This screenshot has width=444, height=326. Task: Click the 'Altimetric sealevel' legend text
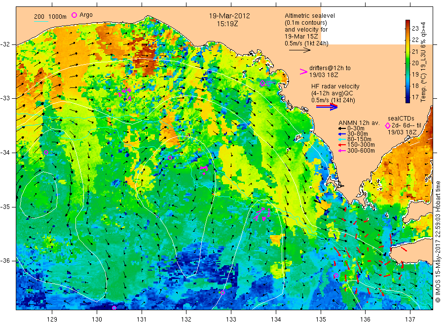[310, 16]
